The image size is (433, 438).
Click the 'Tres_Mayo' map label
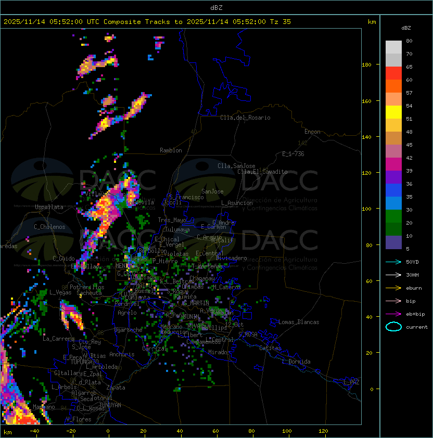[172, 220]
